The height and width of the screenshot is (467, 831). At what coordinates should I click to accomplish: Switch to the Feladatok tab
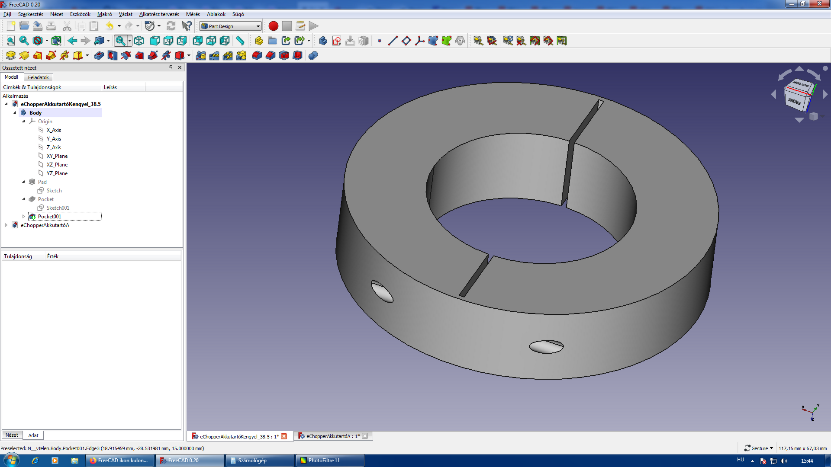[39, 77]
